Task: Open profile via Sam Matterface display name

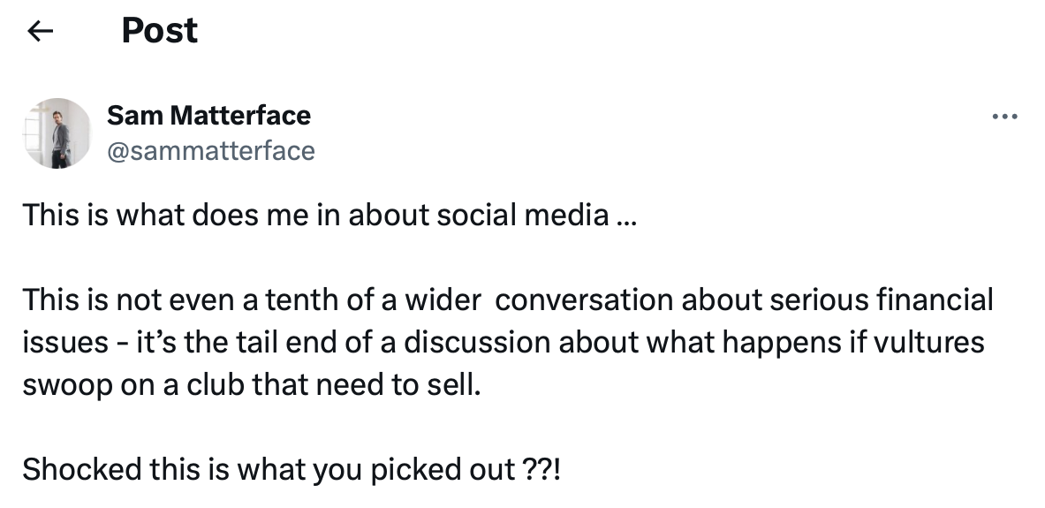Action: coord(208,116)
